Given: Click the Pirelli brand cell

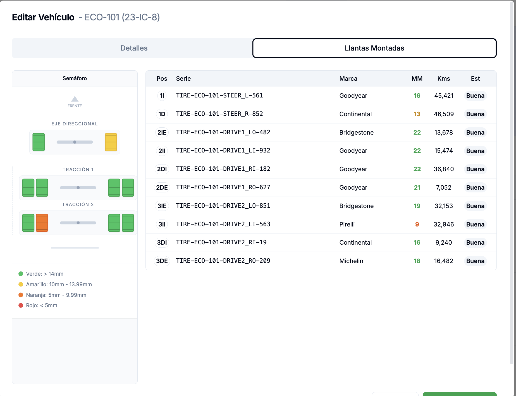Looking at the screenshot, I should point(347,224).
